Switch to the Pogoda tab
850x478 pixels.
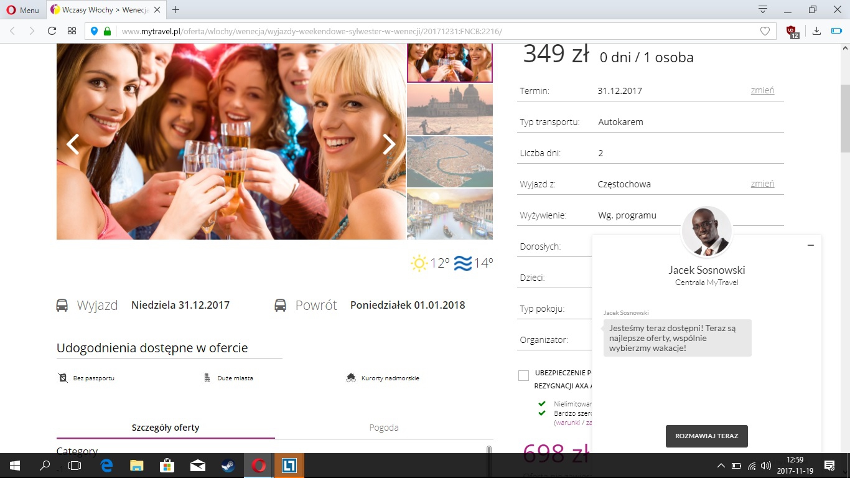tap(384, 428)
